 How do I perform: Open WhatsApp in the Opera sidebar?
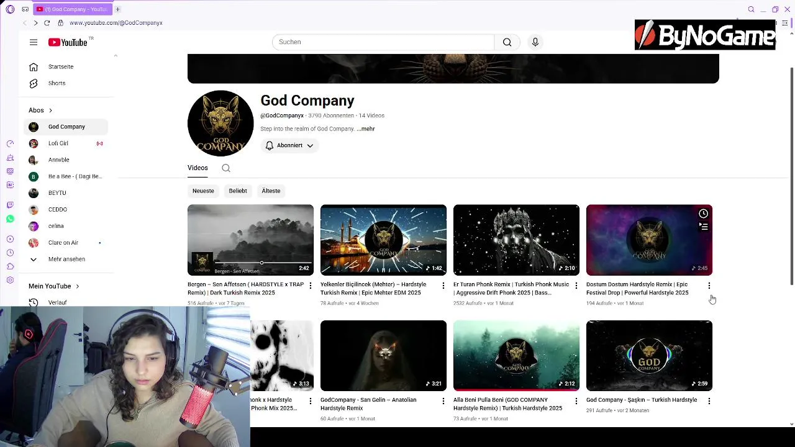pos(10,219)
